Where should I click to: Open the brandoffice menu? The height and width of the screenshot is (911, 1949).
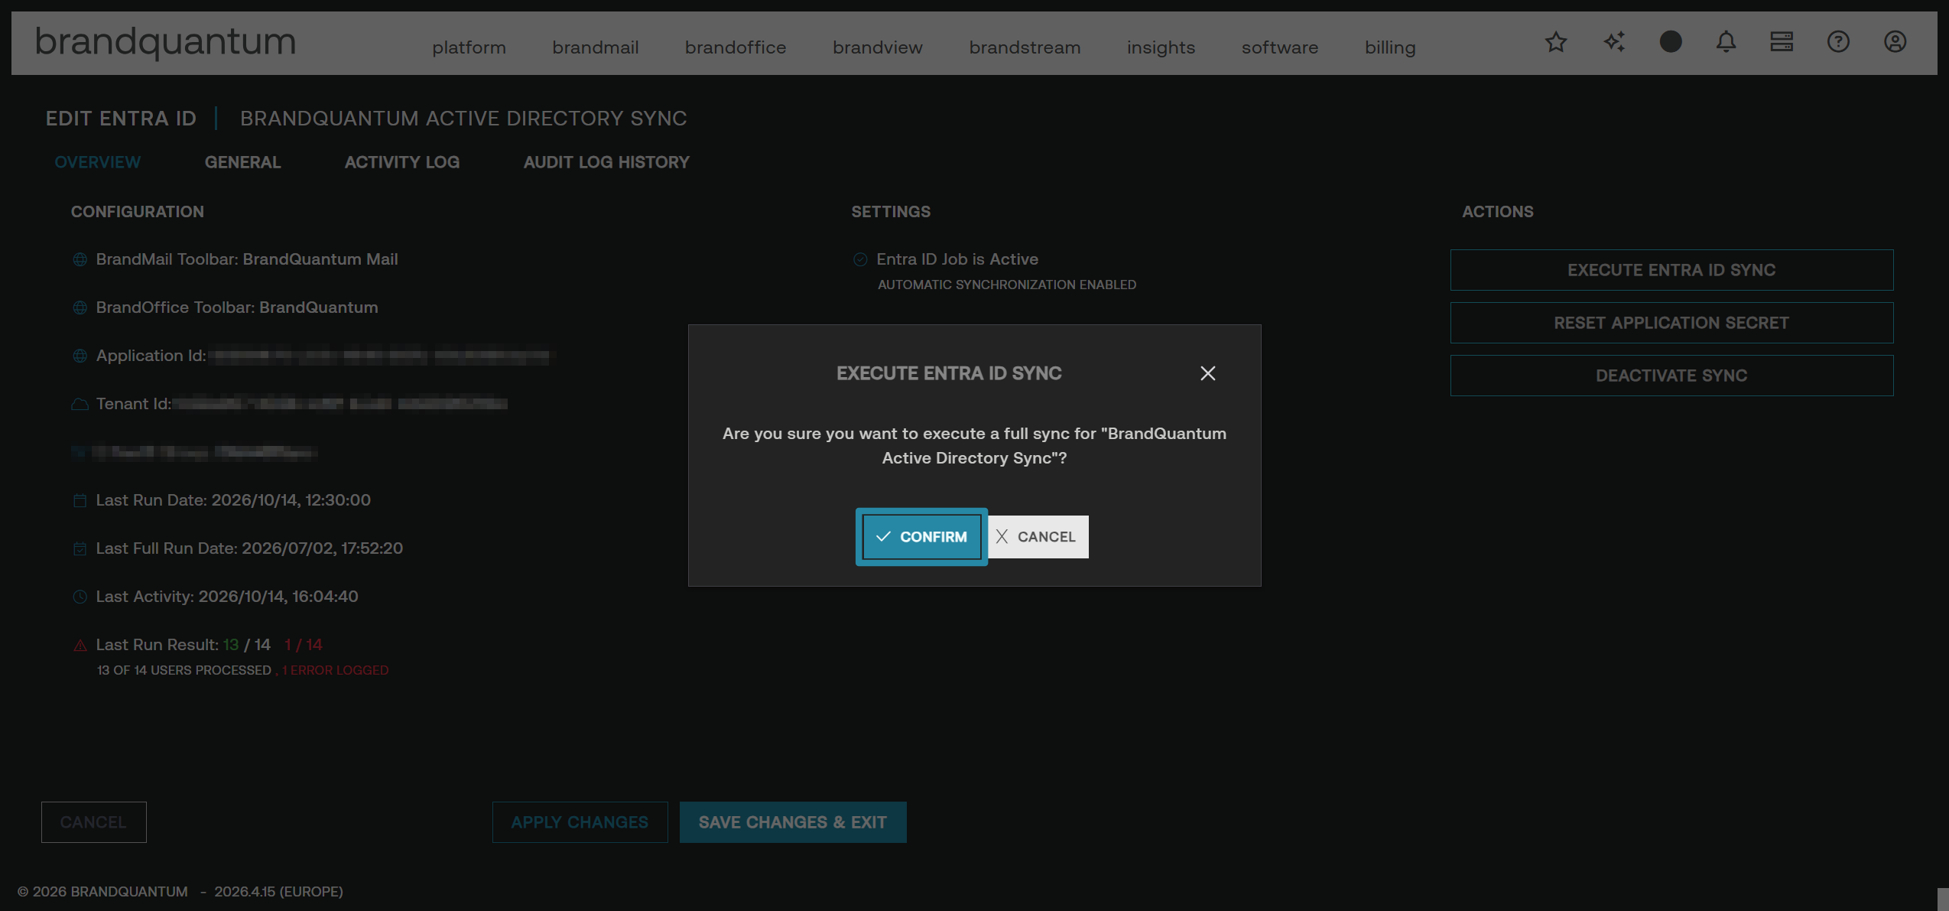(x=736, y=47)
